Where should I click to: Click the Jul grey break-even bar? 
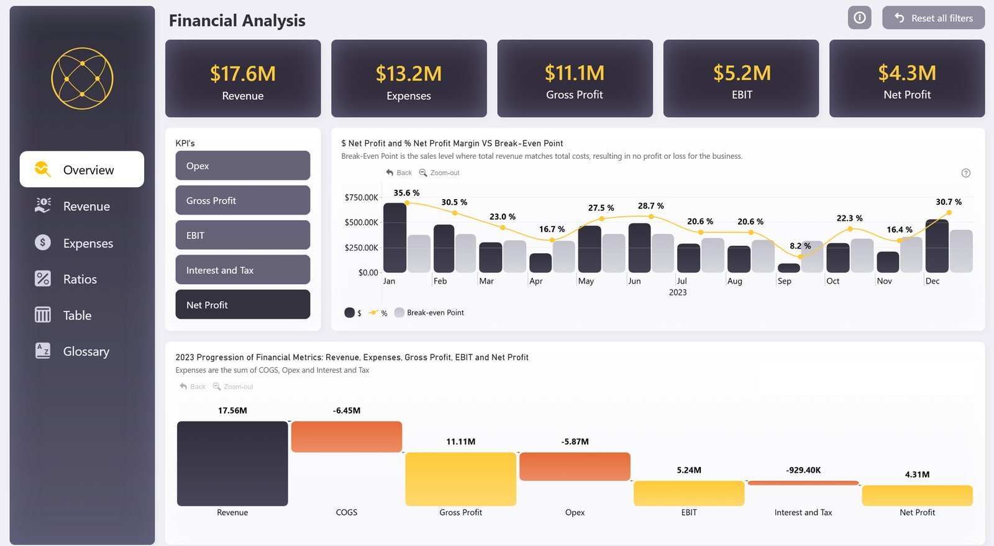[x=713, y=256]
